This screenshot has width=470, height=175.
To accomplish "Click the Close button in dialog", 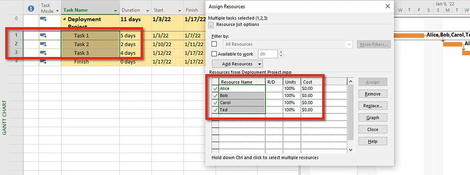I will pos(372,129).
